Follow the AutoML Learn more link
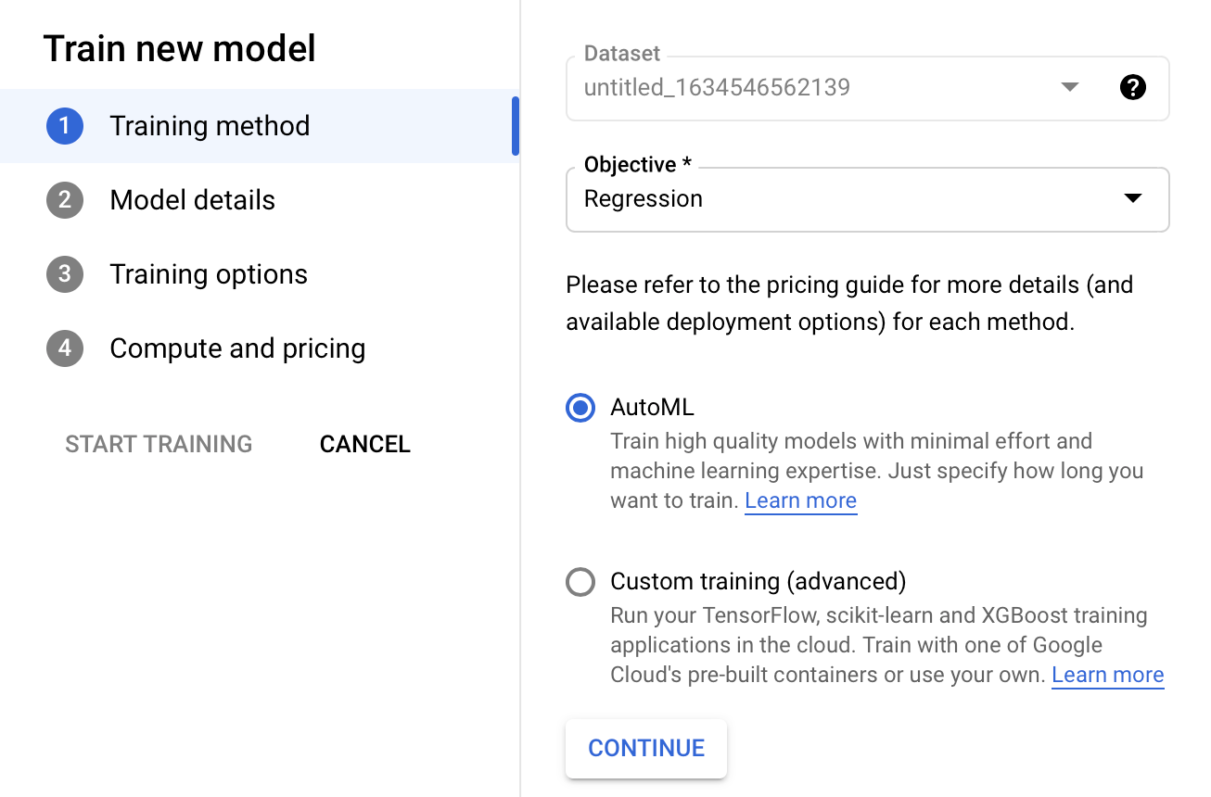Screen dimensions: 1211x797 click(800, 501)
